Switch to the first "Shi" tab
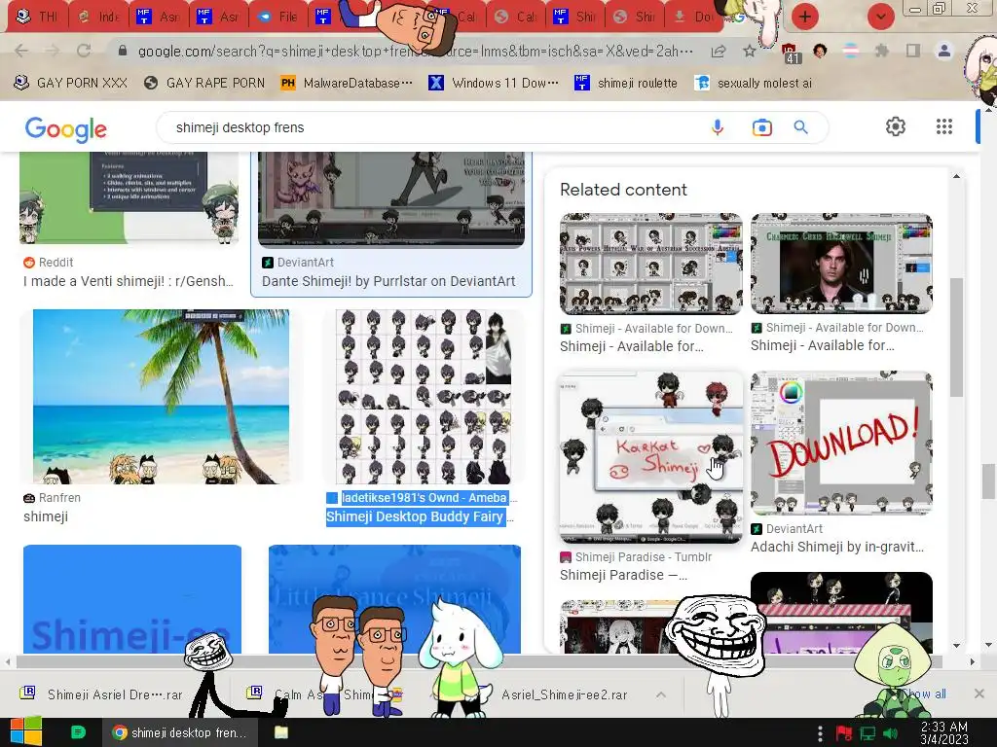The height and width of the screenshot is (747, 997). (x=574, y=17)
